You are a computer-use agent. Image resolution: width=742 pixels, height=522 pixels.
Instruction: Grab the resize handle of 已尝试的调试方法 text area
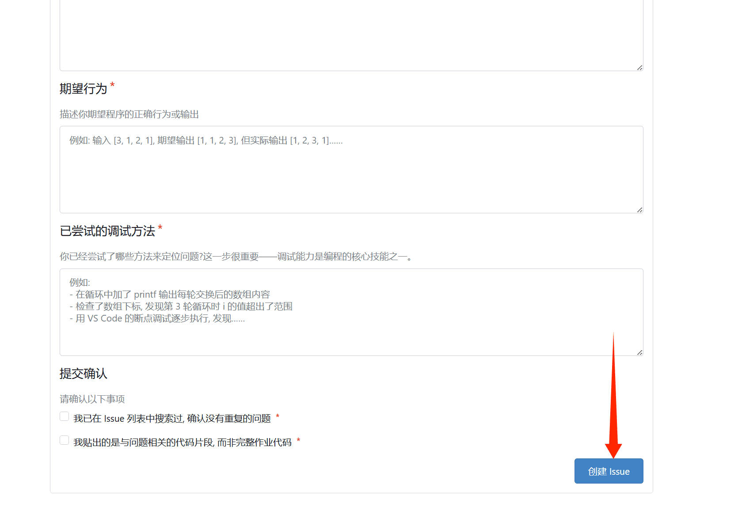pos(639,352)
